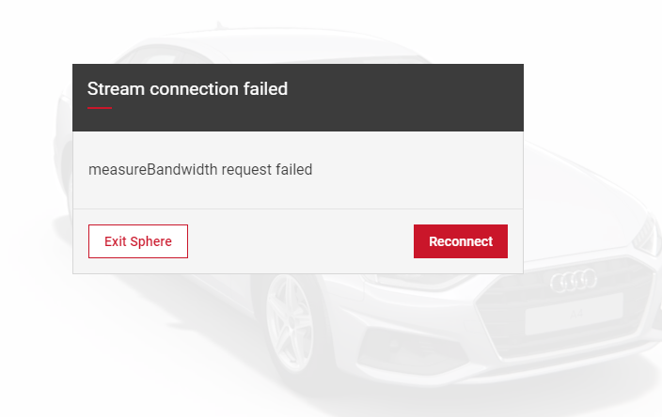Click the Audi four-rings logo on grille

pos(574,280)
